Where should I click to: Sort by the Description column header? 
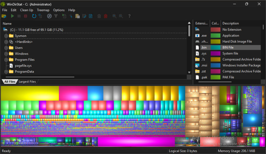(230, 23)
